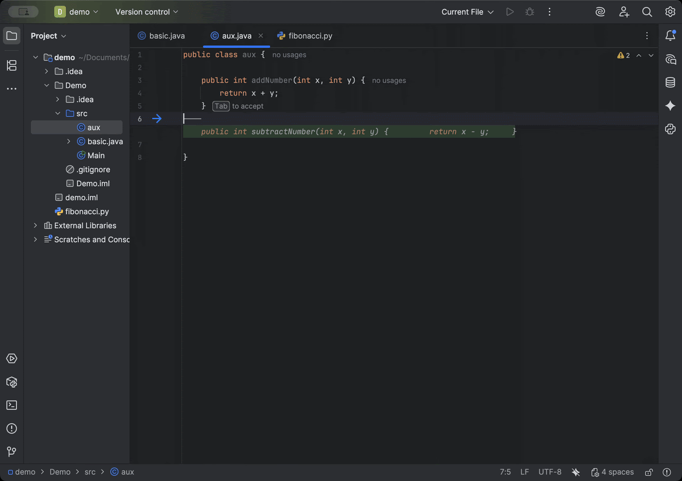Hide the Project tool window
Viewport: 682px width, 481px height.
coord(12,36)
